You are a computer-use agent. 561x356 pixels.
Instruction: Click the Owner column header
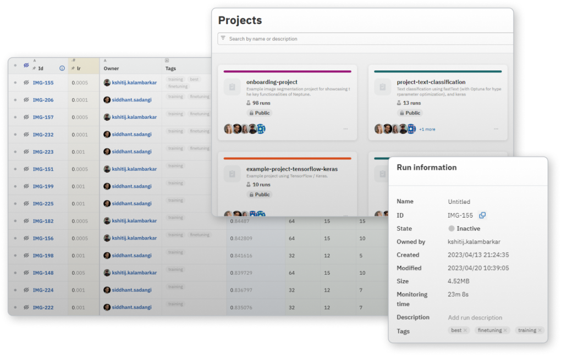[111, 69]
